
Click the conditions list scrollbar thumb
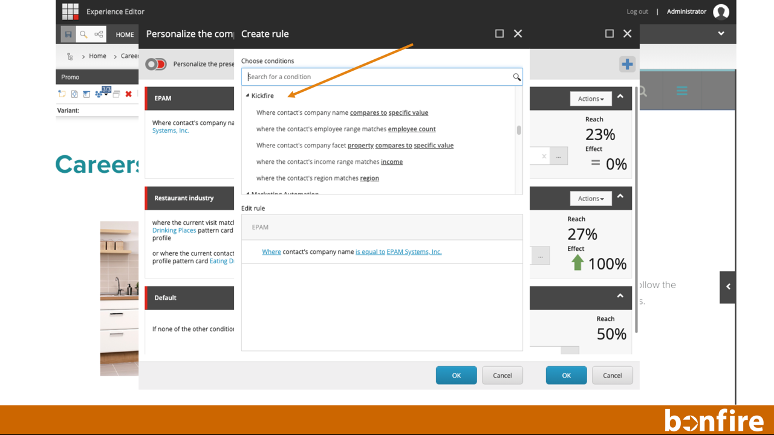tap(519, 130)
